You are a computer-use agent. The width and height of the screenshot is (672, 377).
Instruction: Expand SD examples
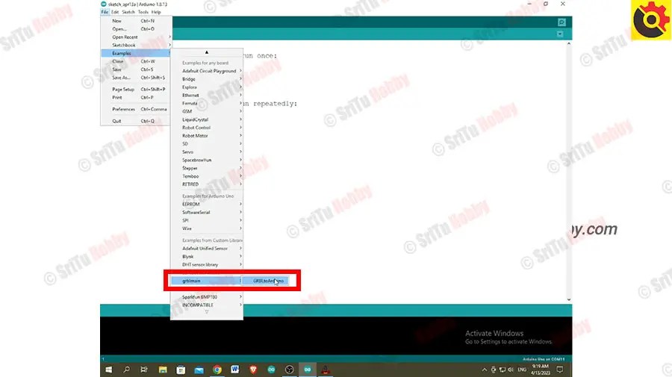pyautogui.click(x=207, y=144)
